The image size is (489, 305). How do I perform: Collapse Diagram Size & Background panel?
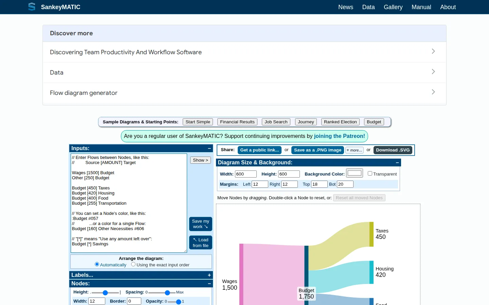pos(397,163)
